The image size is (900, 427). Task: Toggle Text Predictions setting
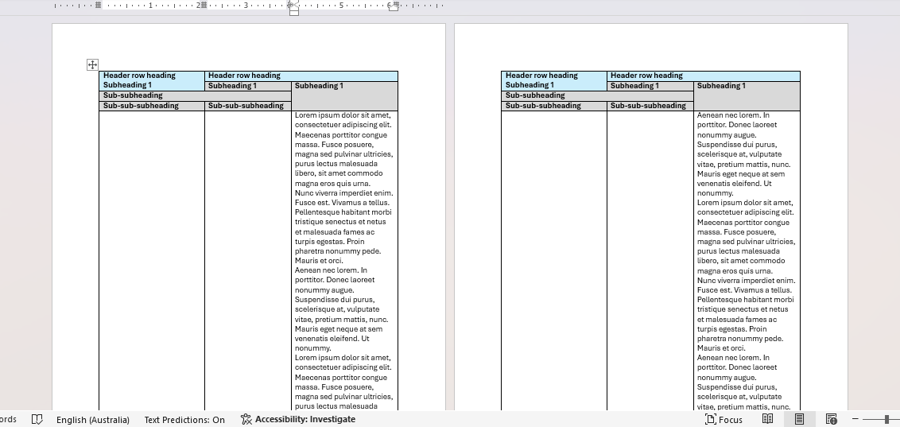click(x=184, y=419)
